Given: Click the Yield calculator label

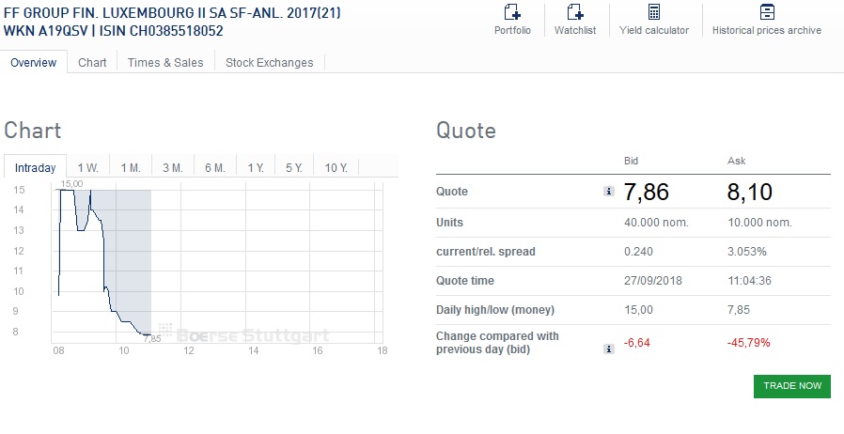Looking at the screenshot, I should [654, 31].
